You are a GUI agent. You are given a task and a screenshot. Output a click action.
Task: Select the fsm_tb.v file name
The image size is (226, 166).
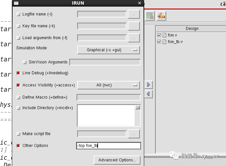(175, 42)
